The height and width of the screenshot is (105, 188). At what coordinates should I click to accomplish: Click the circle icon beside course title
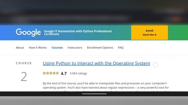pos(155,65)
